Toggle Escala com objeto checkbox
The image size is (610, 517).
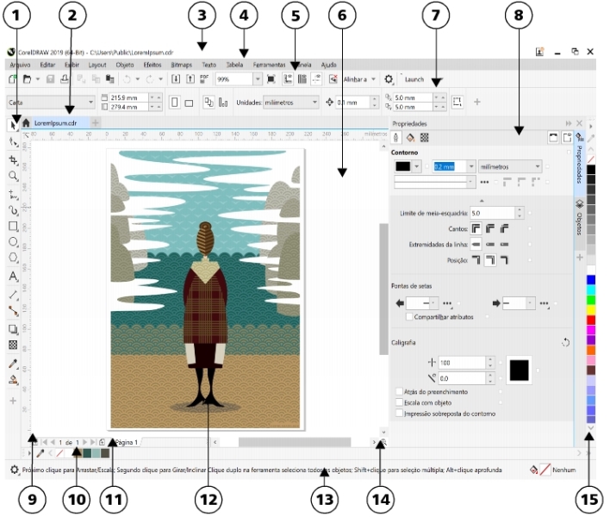tap(398, 402)
